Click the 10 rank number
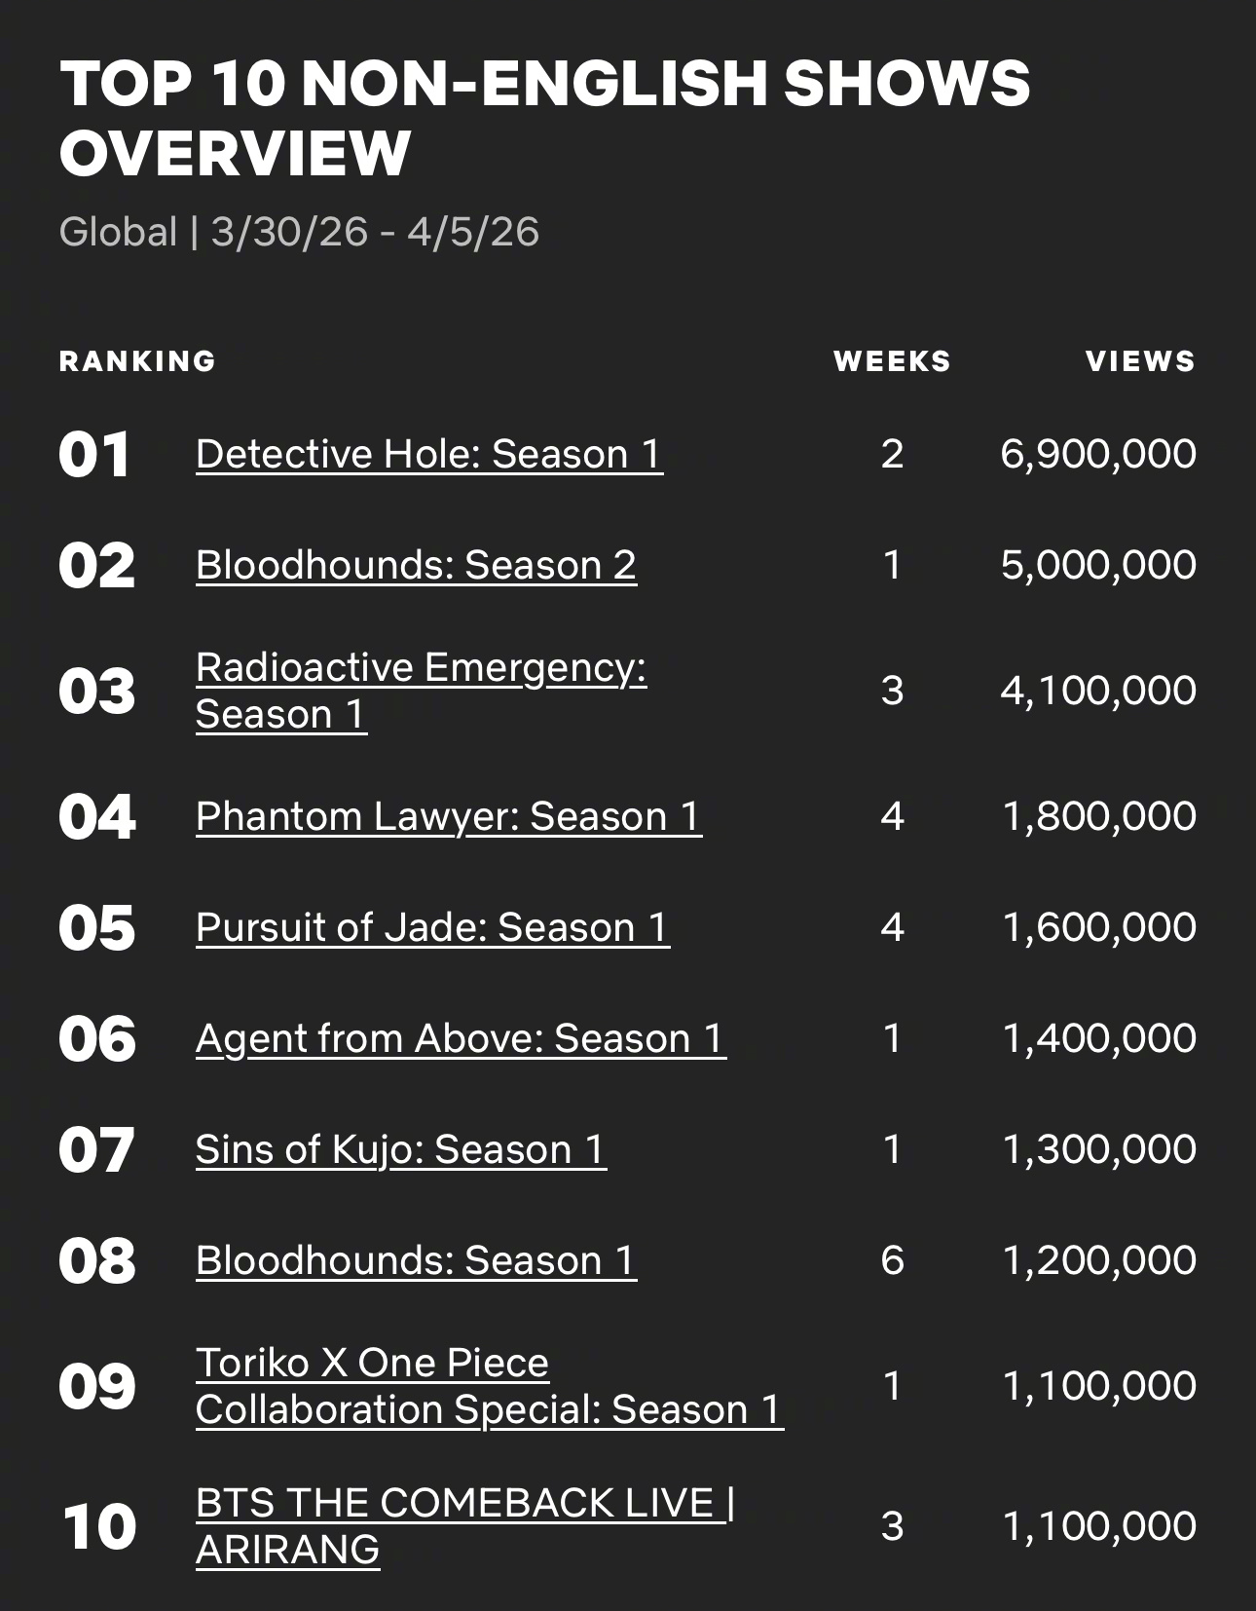The height and width of the screenshot is (1611, 1256). 98,1526
